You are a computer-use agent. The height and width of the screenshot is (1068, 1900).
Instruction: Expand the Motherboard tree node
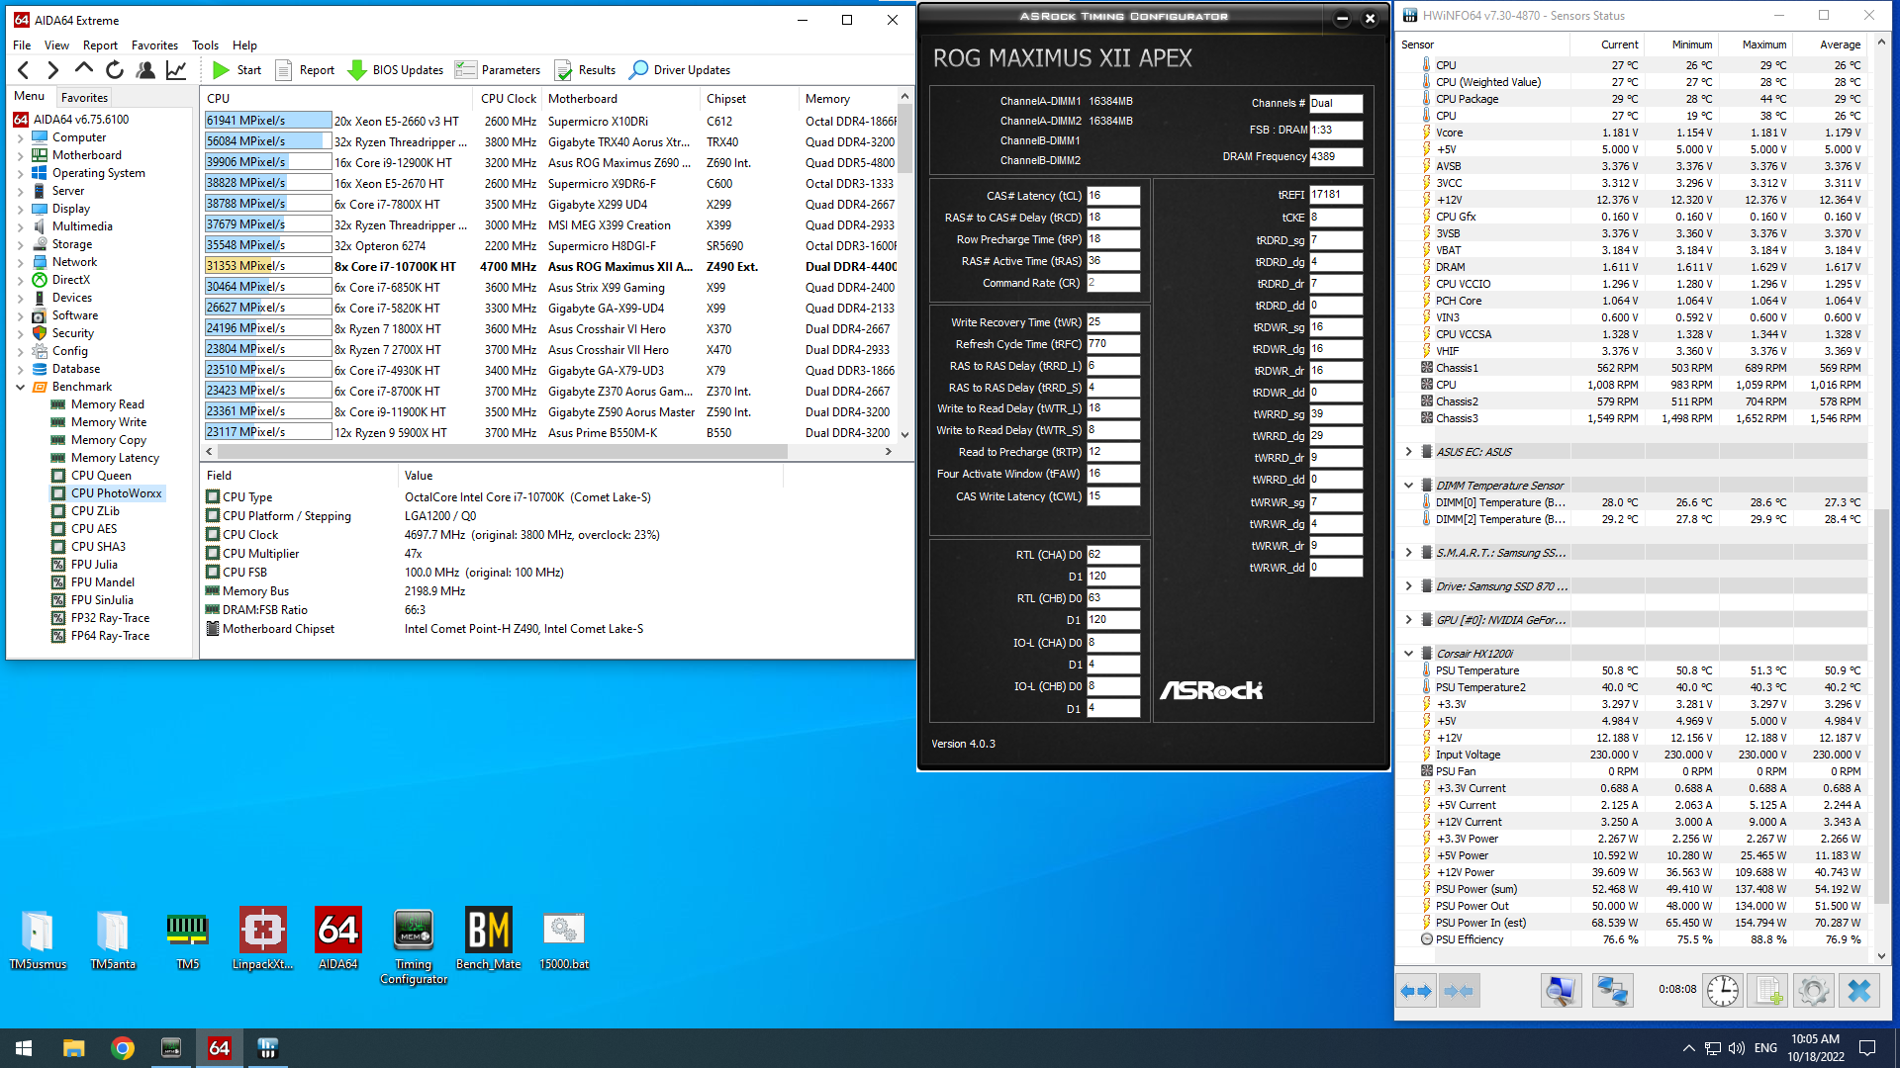click(20, 155)
